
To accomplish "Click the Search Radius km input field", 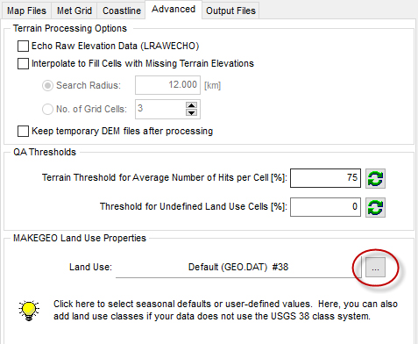I will pyautogui.click(x=167, y=85).
